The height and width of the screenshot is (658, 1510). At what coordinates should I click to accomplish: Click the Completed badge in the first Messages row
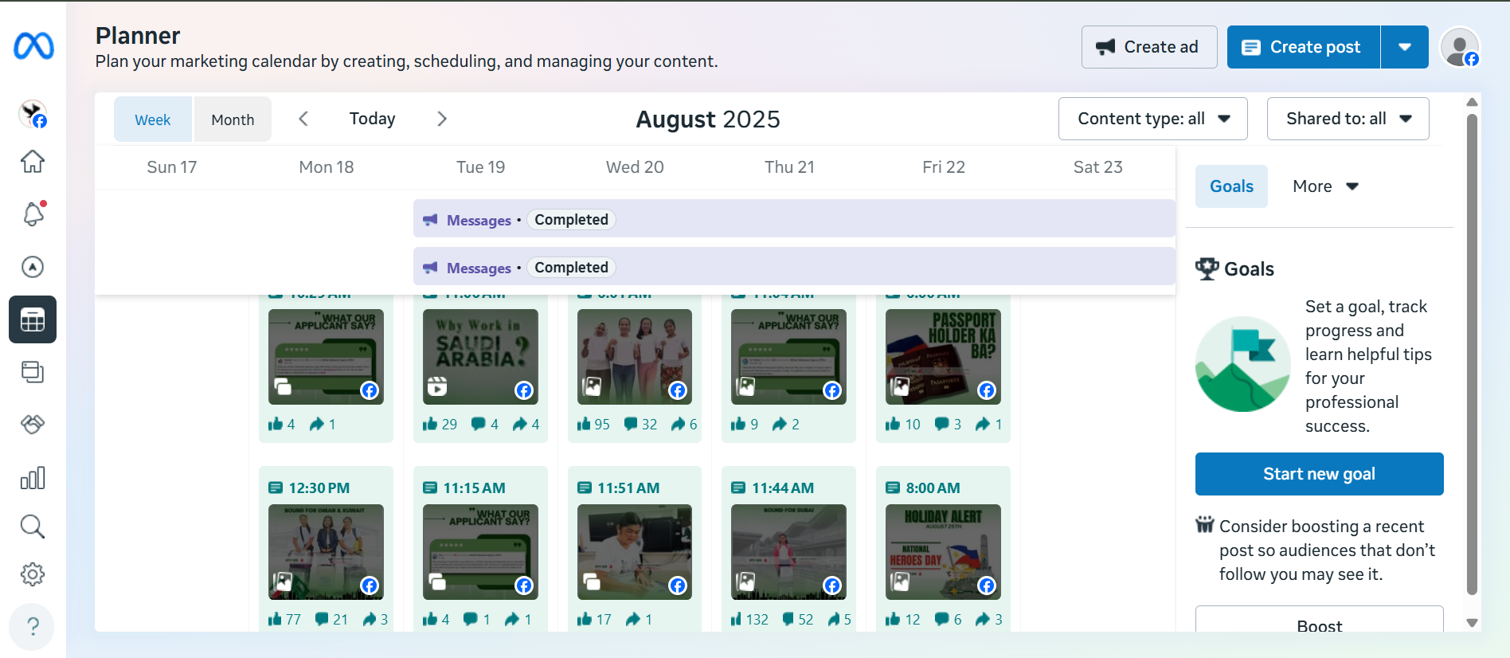[x=571, y=220]
